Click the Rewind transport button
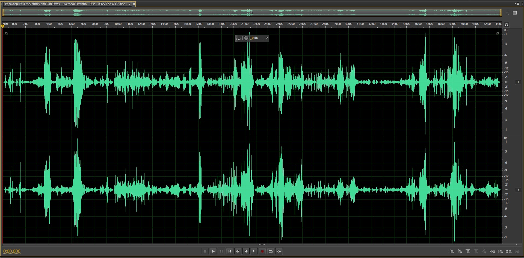Image resolution: width=524 pixels, height=258 pixels. pyautogui.click(x=238, y=251)
